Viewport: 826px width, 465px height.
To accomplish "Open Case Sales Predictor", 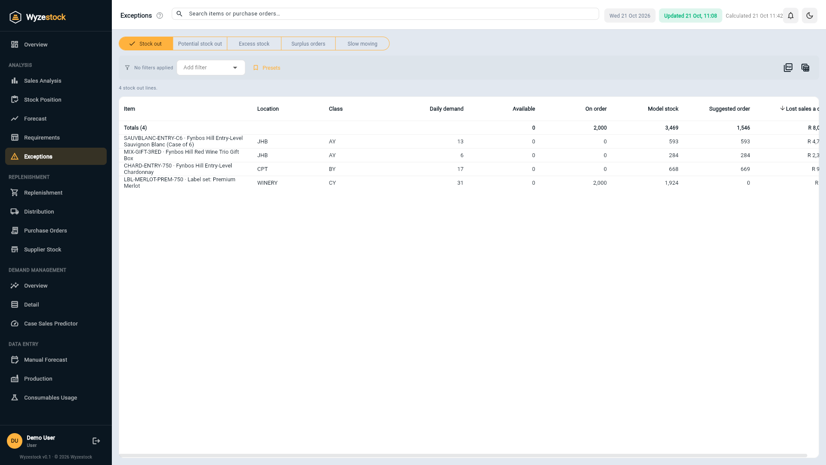I will 56,324.
